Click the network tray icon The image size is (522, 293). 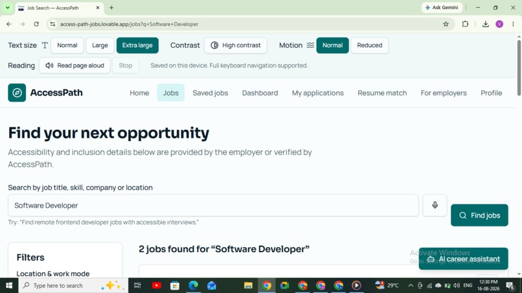(429, 285)
